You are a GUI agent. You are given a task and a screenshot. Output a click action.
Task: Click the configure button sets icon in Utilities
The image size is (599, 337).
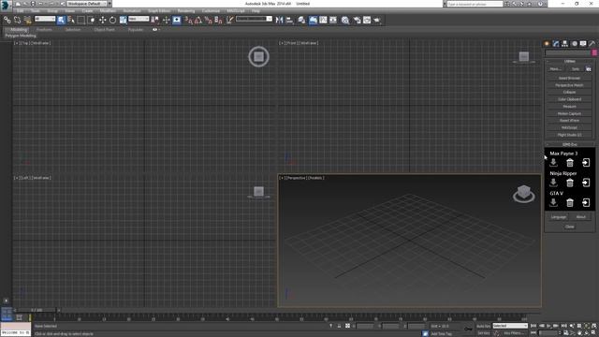tap(589, 69)
